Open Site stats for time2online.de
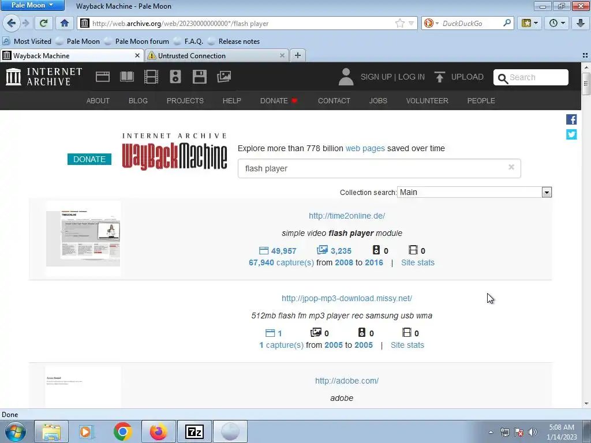The image size is (591, 443). click(x=418, y=262)
